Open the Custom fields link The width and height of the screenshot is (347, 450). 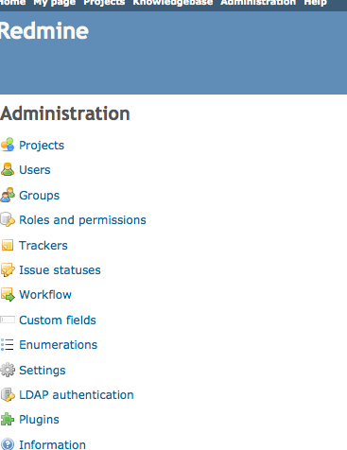[x=58, y=320]
